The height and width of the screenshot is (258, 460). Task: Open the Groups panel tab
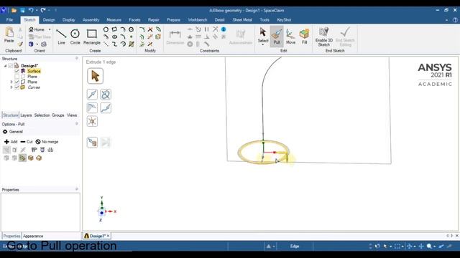click(x=58, y=115)
